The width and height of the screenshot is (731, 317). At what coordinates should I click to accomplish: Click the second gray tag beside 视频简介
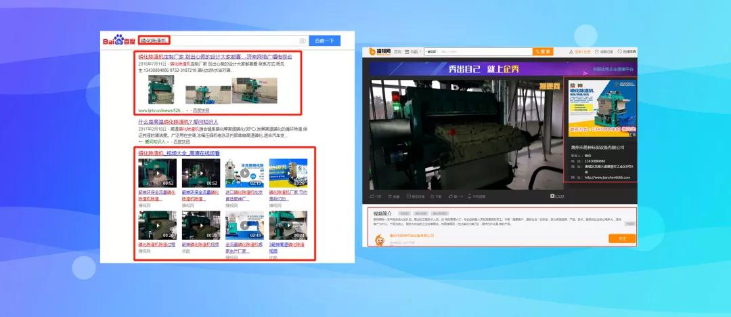[x=420, y=213]
